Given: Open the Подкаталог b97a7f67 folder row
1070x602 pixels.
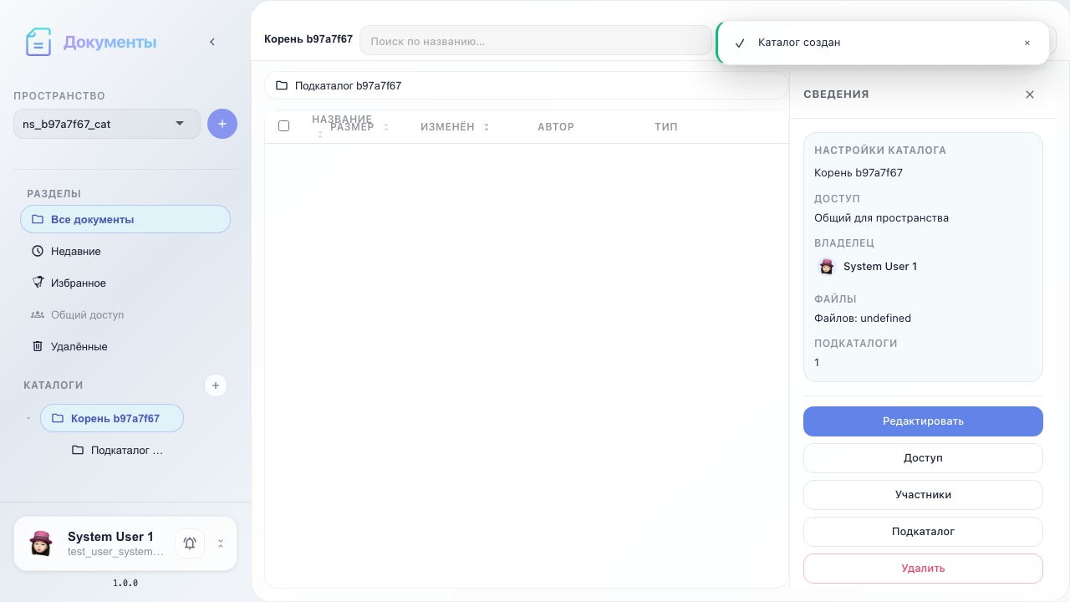Looking at the screenshot, I should 527,85.
